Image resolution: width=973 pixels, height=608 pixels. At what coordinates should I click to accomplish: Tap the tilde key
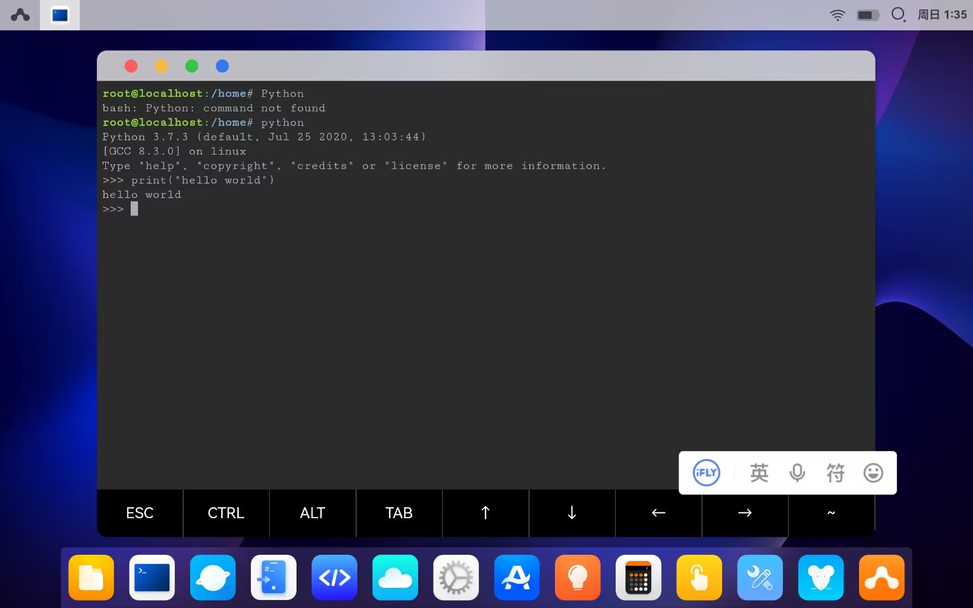(832, 513)
